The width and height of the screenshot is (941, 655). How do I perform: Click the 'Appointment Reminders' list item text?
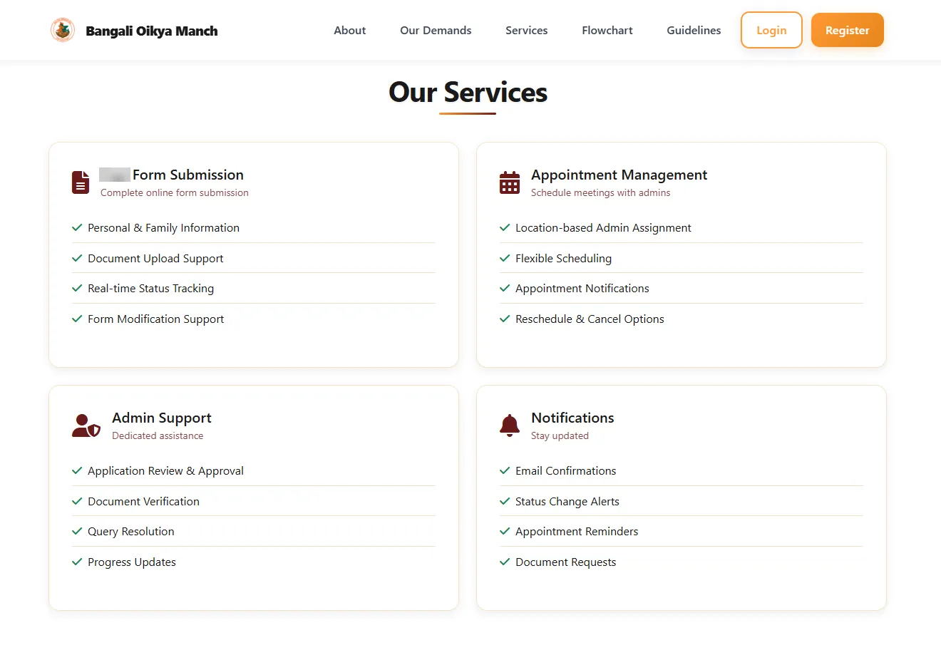[577, 532]
